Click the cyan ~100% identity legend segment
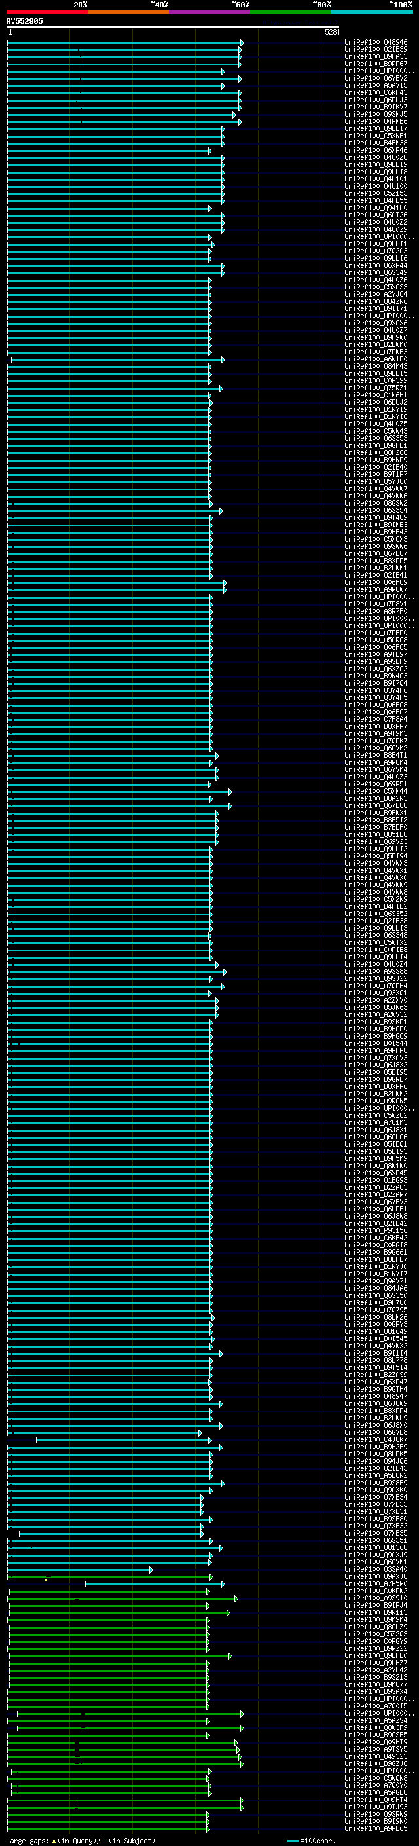The image size is (419, 1846). (372, 12)
